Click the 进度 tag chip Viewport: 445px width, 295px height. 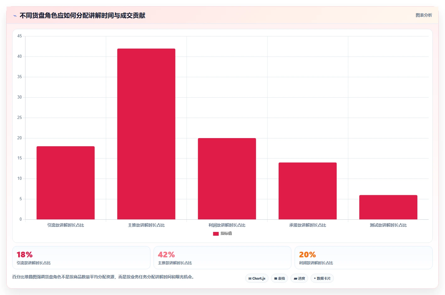[x=299, y=278]
